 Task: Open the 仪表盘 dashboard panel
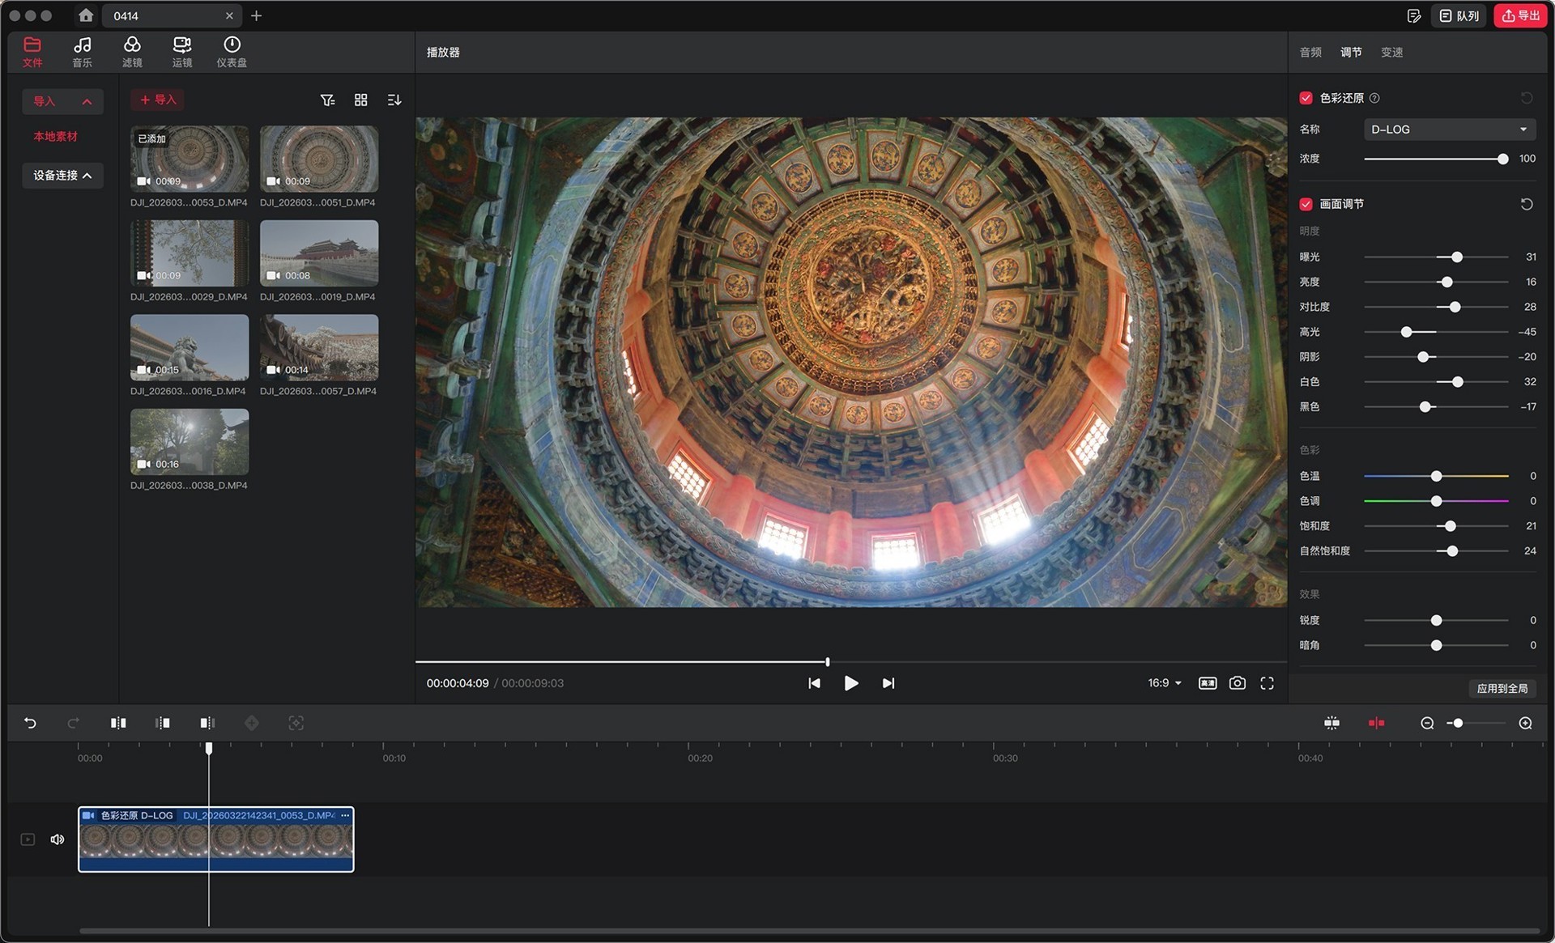pyautogui.click(x=232, y=51)
